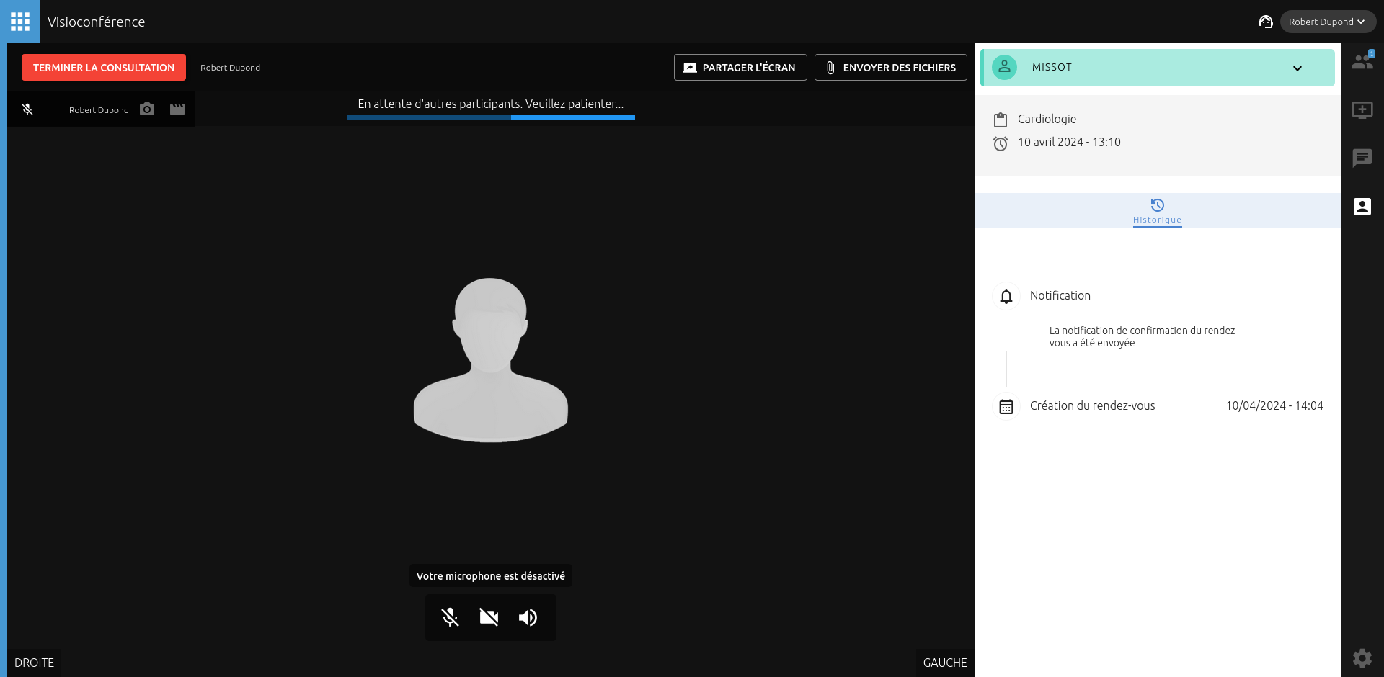Viewport: 1384px width, 677px height.
Task: Switch to the Historique tab
Action: click(1157, 211)
